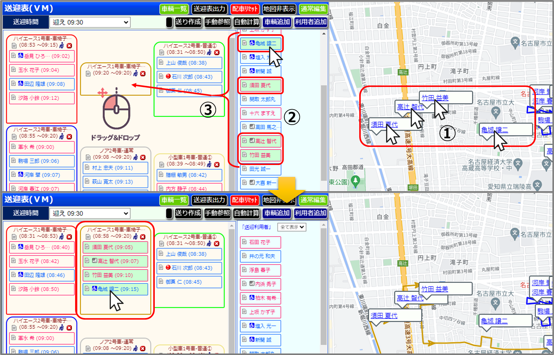The image size is (554, 355).
Task: Delete upper ハイエース2号車-車椅子 (08:55~09:20) card
Action: click(x=69, y=137)
